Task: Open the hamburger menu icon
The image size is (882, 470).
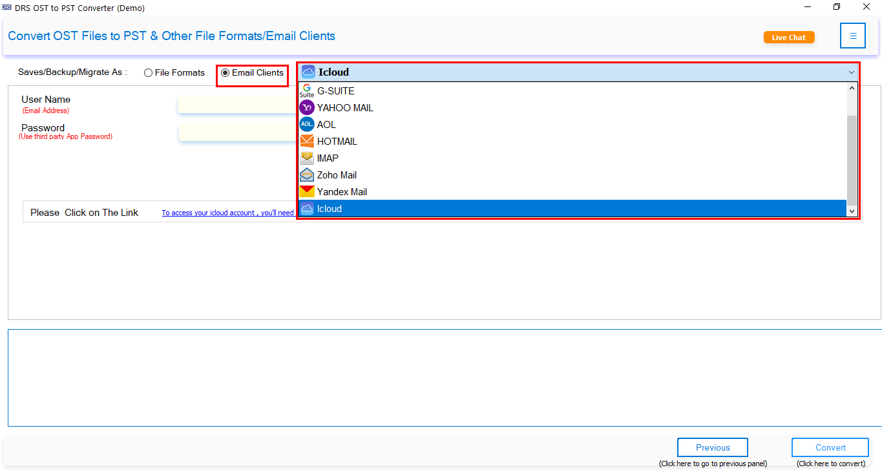Action: (853, 36)
